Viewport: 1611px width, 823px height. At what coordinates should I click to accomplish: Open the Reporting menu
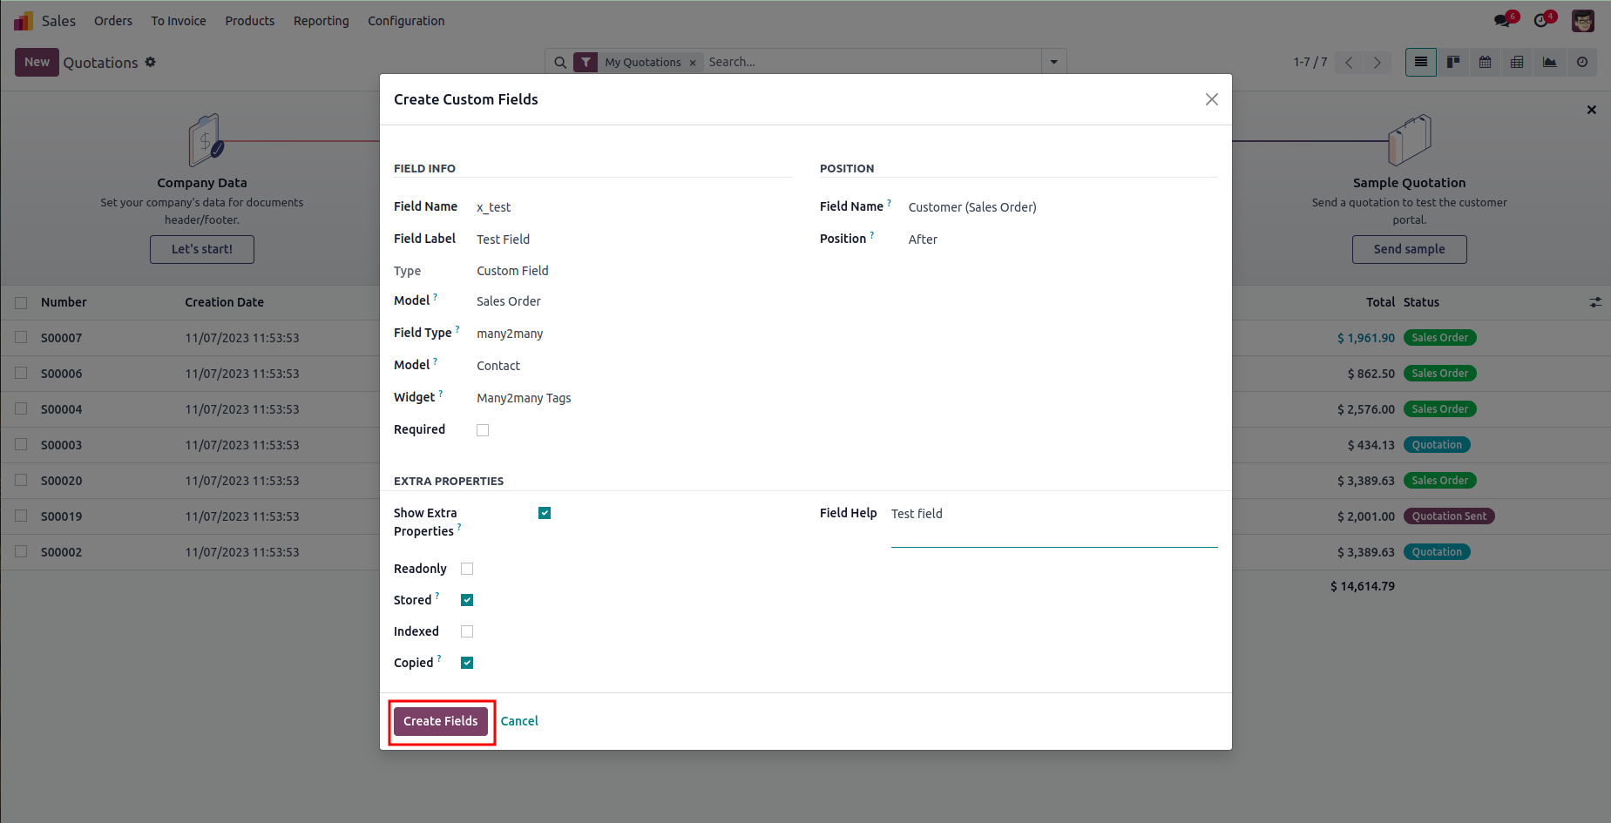pos(321,21)
